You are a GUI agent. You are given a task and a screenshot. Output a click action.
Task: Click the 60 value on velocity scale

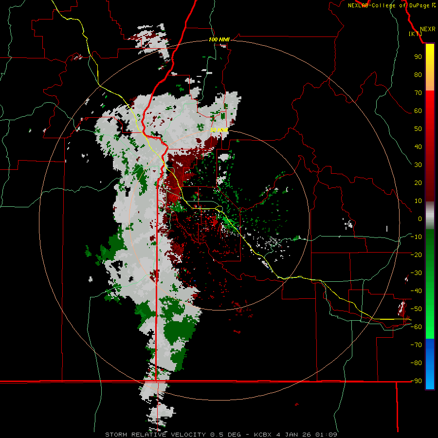(418, 110)
